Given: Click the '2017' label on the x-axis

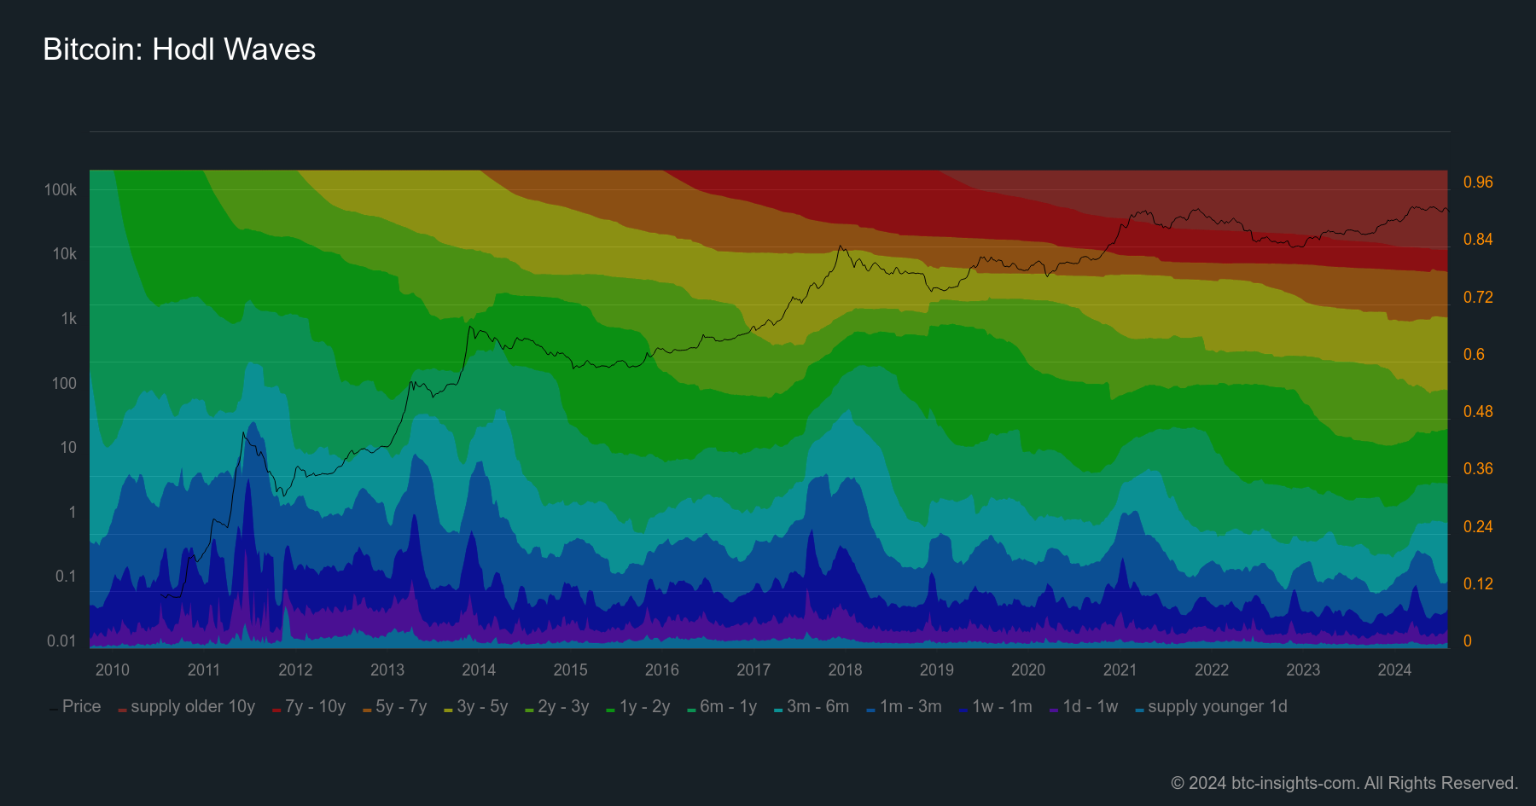Looking at the screenshot, I should 753,670.
